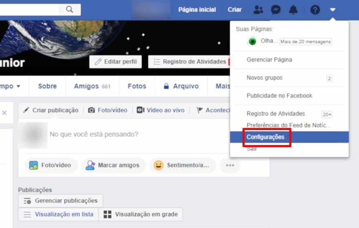Click the Novos grupos count badge 2
This screenshot has width=359, height=228.
[x=329, y=78]
